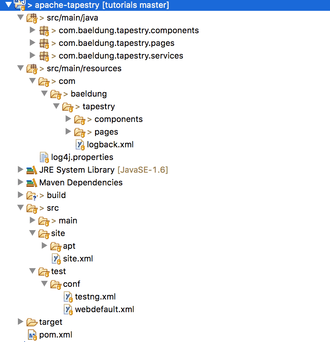The image size is (330, 342).
Task: Select the Maven Dependencies label
Action: click(x=81, y=182)
